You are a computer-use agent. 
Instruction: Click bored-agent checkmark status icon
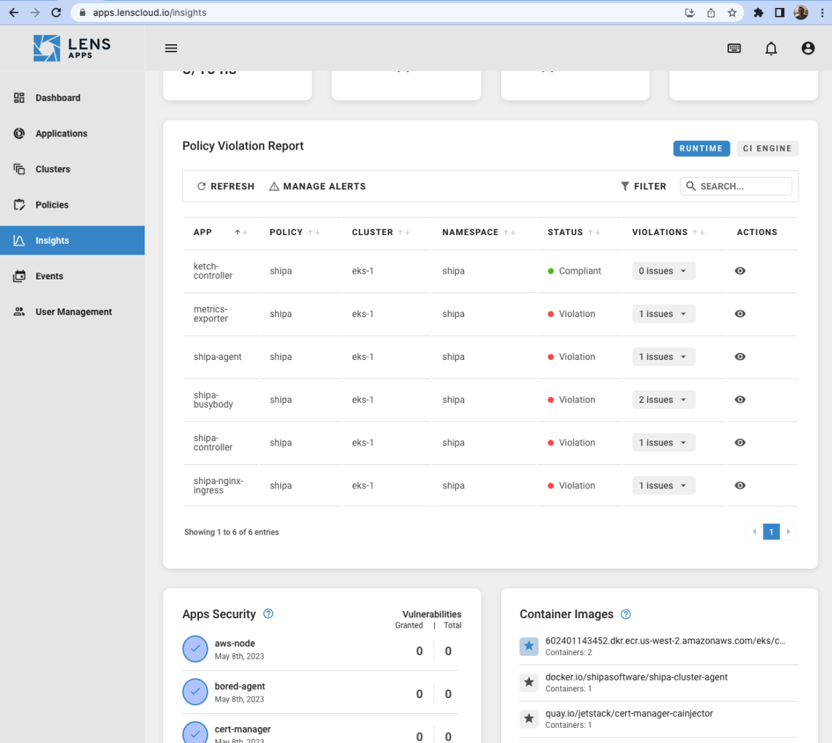(x=195, y=691)
